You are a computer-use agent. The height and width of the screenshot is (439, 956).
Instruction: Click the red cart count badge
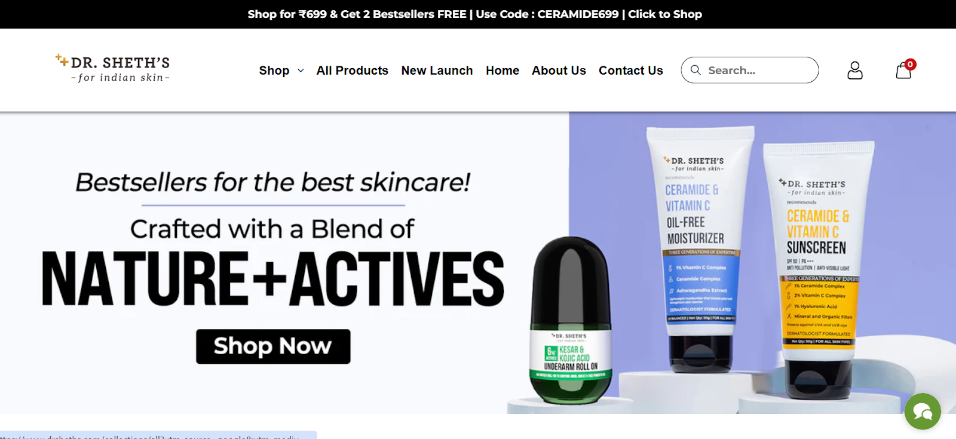coord(910,64)
